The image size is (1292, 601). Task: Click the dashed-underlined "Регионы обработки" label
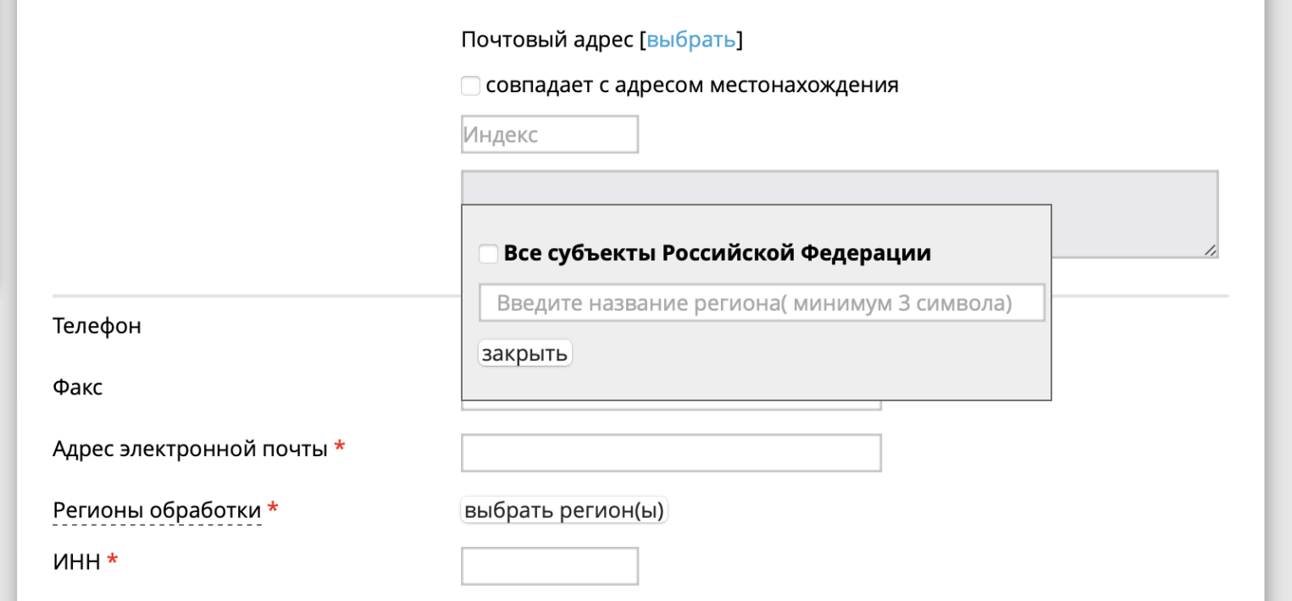coord(157,511)
